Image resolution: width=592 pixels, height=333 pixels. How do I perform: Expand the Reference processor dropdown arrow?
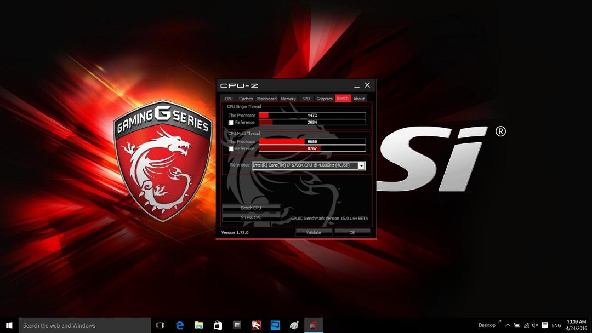[361, 165]
